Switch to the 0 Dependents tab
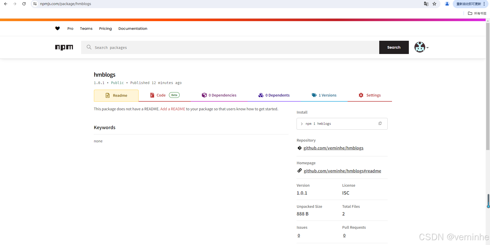490x245 pixels. point(274,95)
